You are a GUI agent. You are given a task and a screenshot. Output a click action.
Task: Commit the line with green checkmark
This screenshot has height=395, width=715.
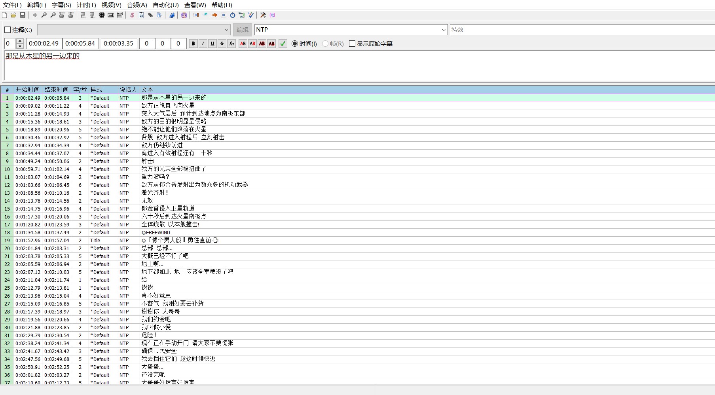pyautogui.click(x=283, y=44)
